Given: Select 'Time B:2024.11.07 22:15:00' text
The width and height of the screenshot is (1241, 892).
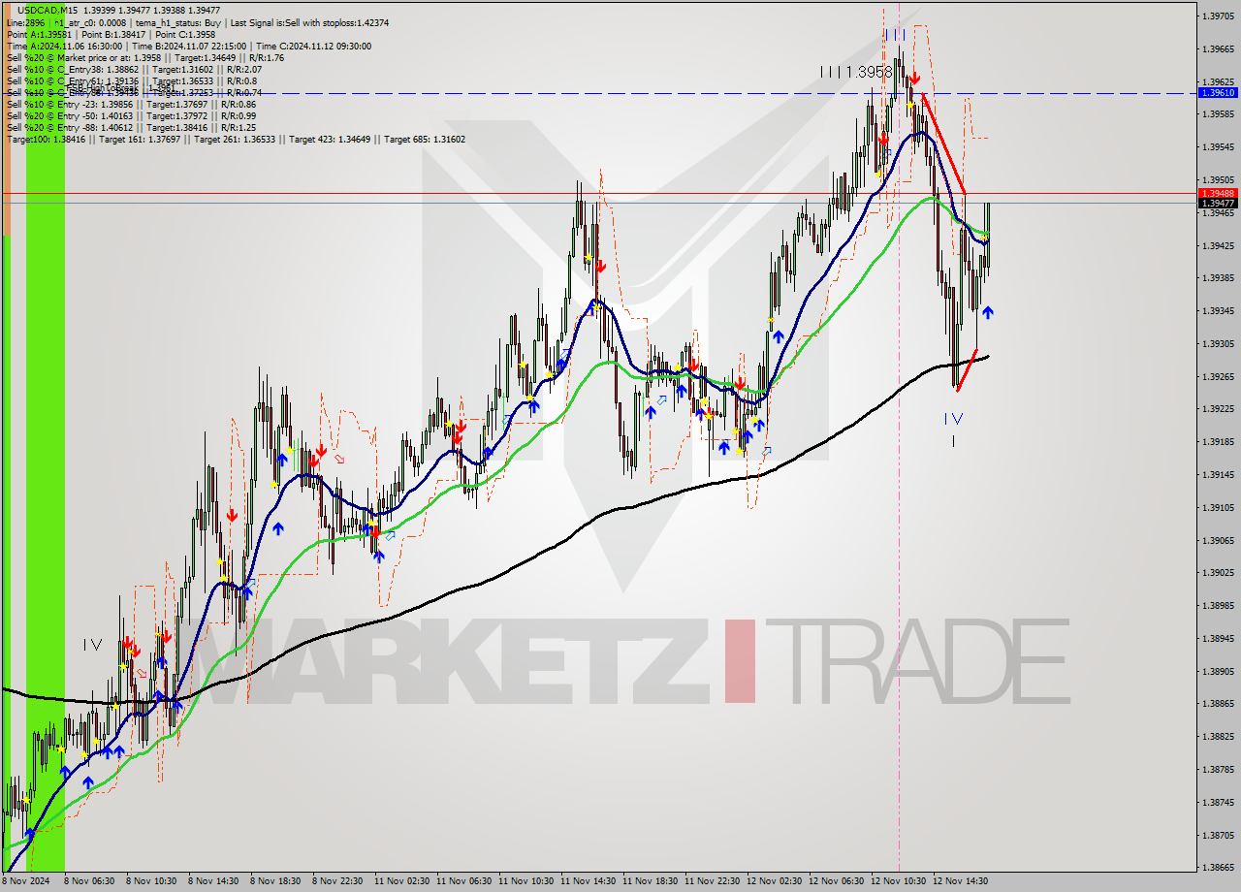Looking at the screenshot, I should click(189, 46).
